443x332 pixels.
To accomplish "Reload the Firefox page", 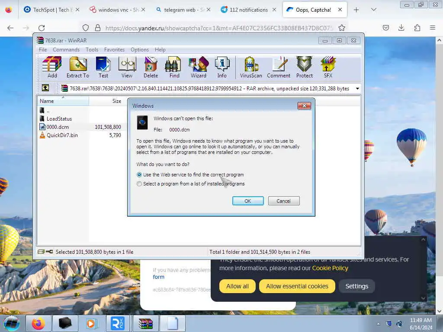I will click(42, 28).
